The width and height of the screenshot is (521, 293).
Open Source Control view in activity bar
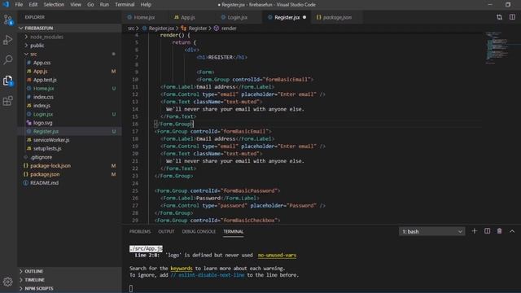8,20
